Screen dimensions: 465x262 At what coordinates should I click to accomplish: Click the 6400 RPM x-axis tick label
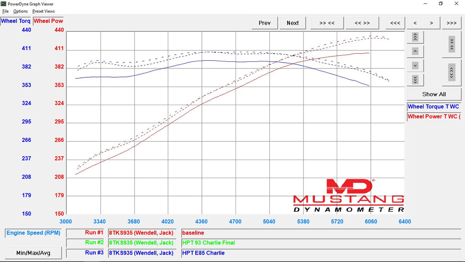405,221
